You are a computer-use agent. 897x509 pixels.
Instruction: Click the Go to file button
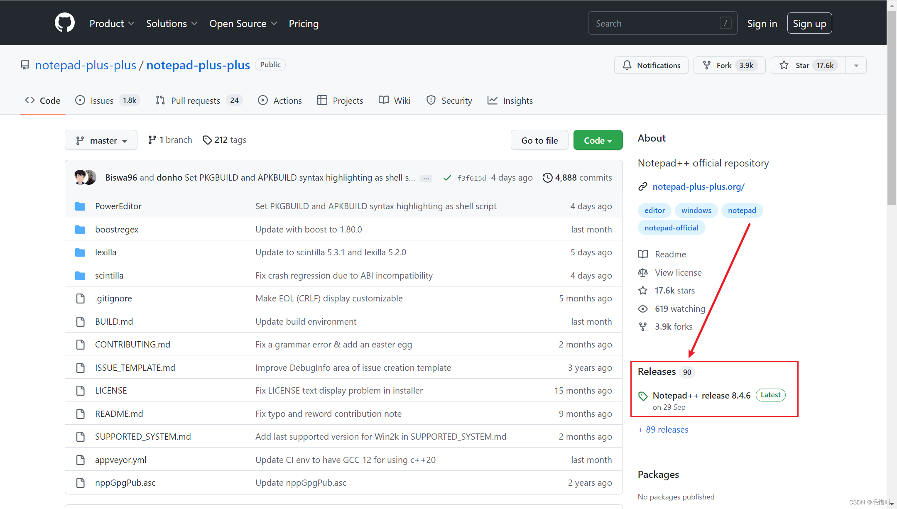coord(539,140)
